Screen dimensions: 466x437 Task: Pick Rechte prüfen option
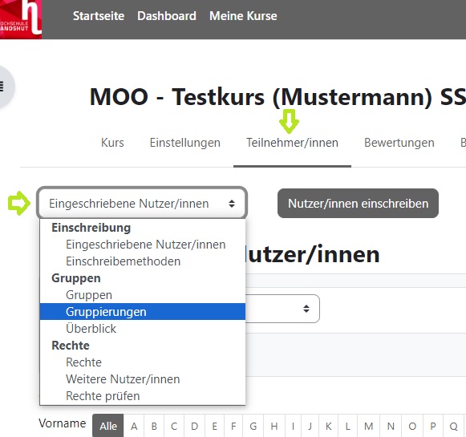point(103,396)
